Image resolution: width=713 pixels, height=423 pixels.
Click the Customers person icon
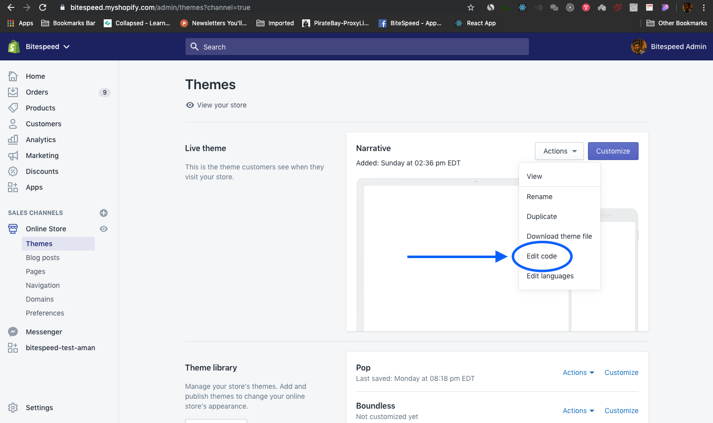pyautogui.click(x=13, y=124)
